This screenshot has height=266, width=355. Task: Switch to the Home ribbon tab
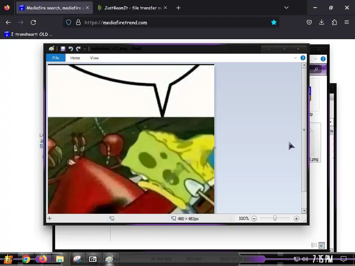pyautogui.click(x=75, y=58)
